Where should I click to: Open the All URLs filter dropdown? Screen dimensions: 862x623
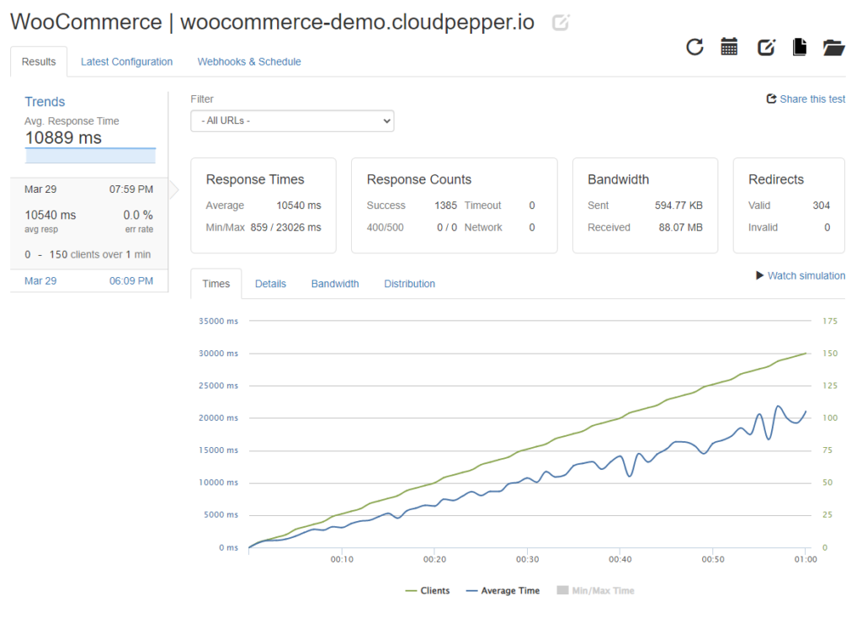(x=292, y=120)
